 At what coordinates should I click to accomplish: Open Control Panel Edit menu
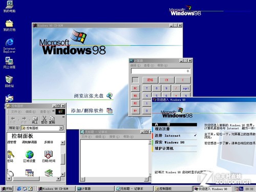pos(31,112)
